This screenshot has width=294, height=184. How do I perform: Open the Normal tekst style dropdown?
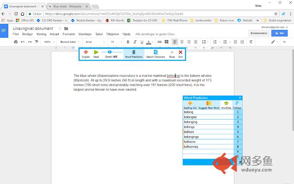click(69, 42)
